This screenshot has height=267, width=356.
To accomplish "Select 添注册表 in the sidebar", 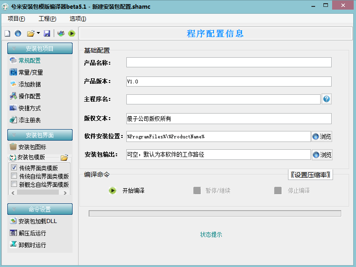I will 29,120.
